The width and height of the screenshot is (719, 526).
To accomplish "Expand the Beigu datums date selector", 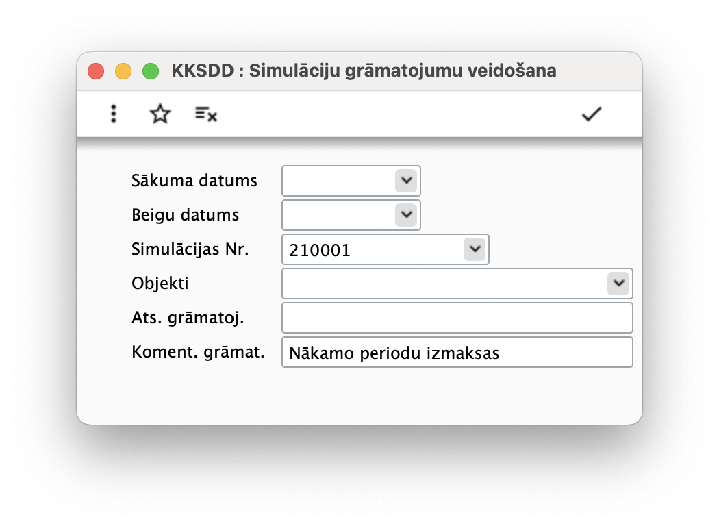I will [x=407, y=215].
